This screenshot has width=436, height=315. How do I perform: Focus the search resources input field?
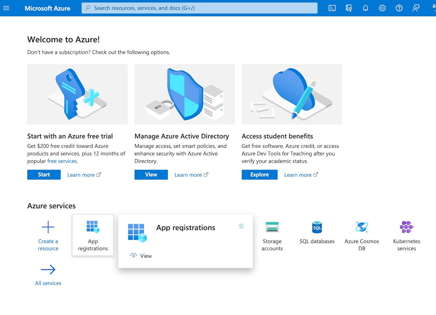point(199,8)
